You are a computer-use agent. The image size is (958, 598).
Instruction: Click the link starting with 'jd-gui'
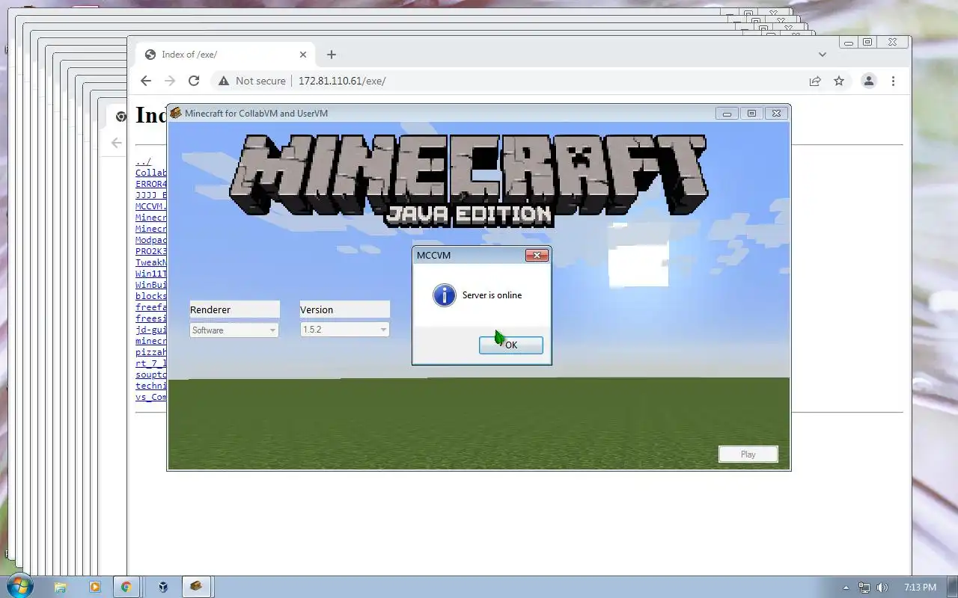click(151, 330)
